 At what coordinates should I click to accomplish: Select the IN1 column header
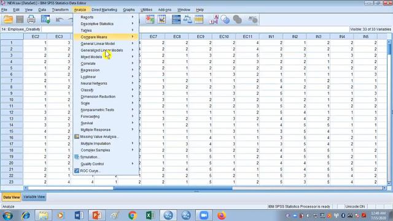[x=271, y=37]
